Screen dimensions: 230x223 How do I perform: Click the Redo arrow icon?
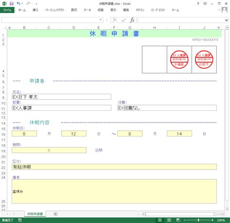(x=28, y=3)
